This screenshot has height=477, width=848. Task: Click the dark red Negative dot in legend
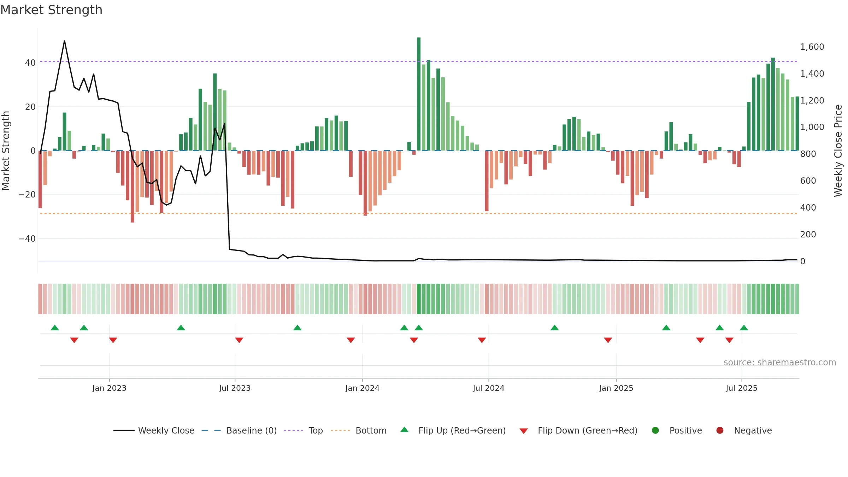coord(720,430)
